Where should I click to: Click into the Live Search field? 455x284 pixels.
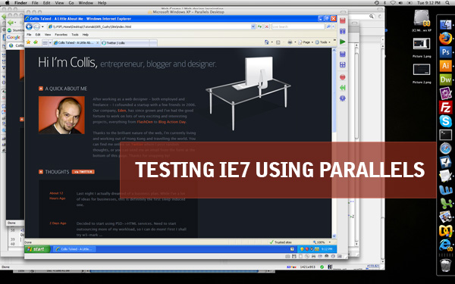click(298, 27)
